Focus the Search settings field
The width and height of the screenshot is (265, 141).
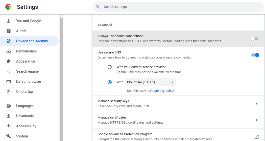pyautogui.click(x=177, y=7)
